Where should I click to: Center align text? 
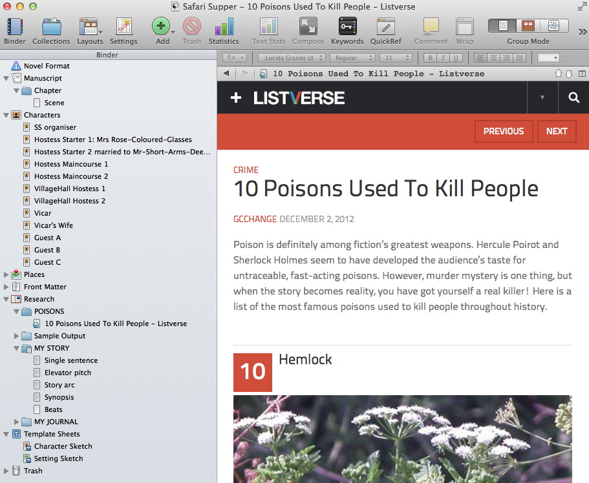[x=493, y=58]
